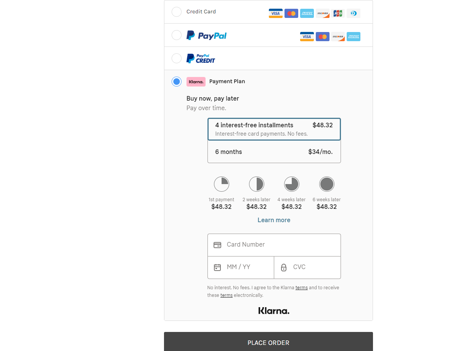Open the Learn more link

click(274, 220)
